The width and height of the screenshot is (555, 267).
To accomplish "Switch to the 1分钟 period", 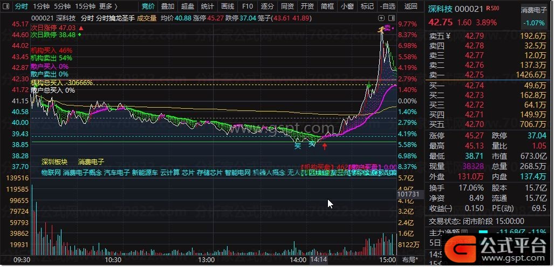I will (41, 6).
